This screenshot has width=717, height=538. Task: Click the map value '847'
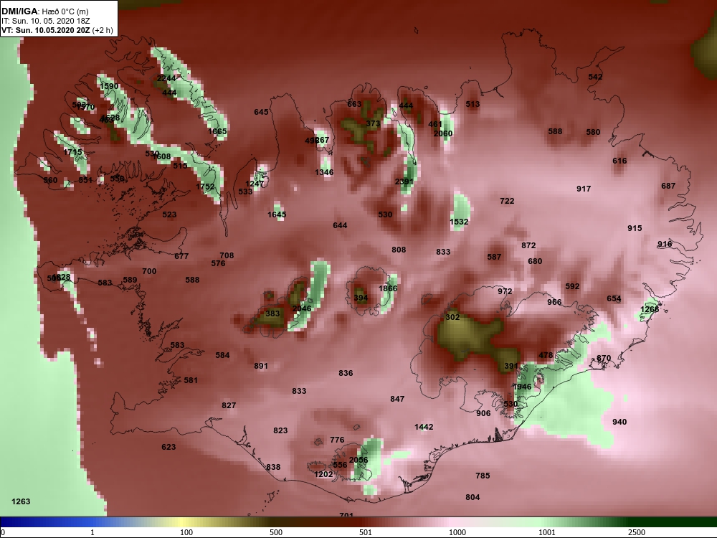tap(397, 400)
